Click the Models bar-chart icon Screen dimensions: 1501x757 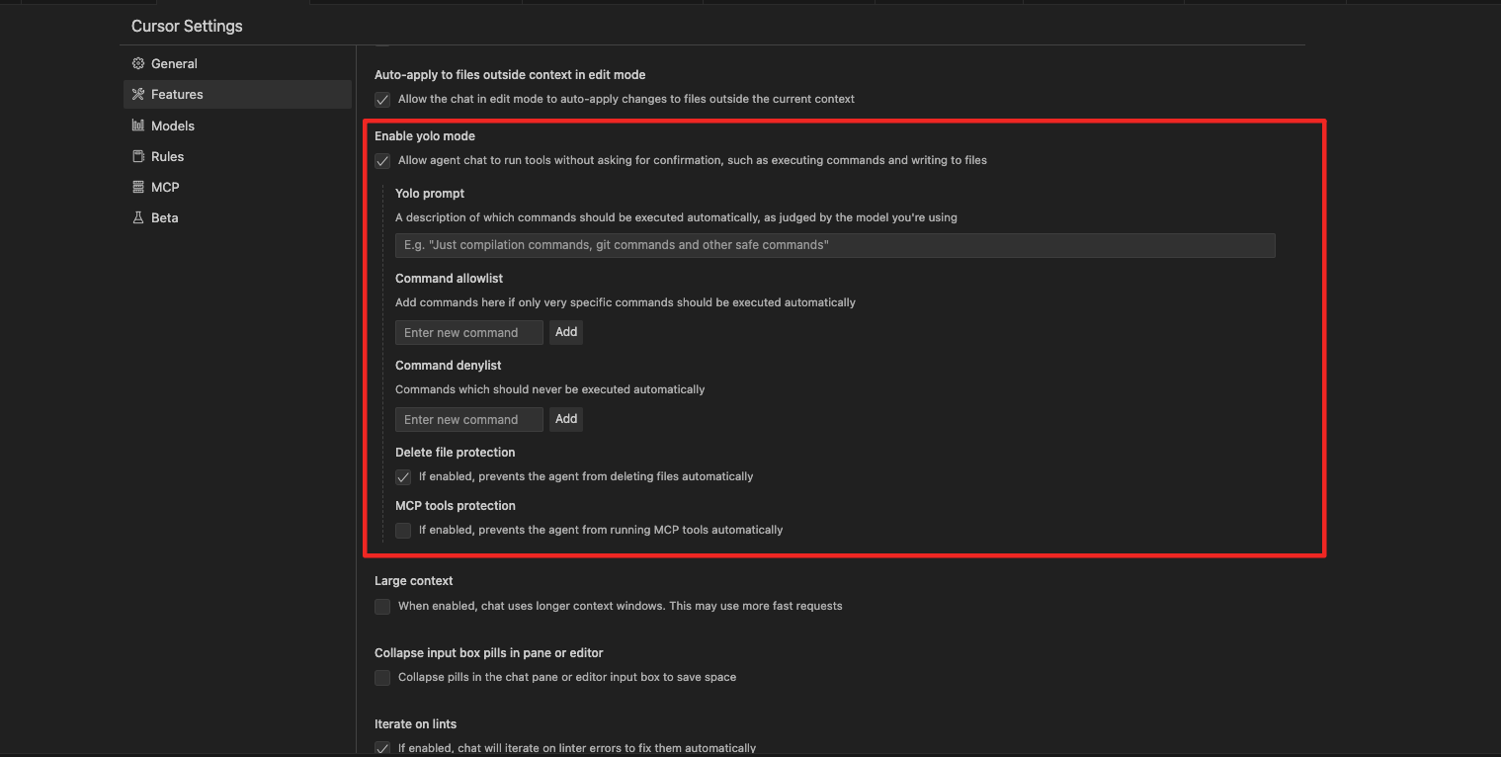(x=138, y=126)
